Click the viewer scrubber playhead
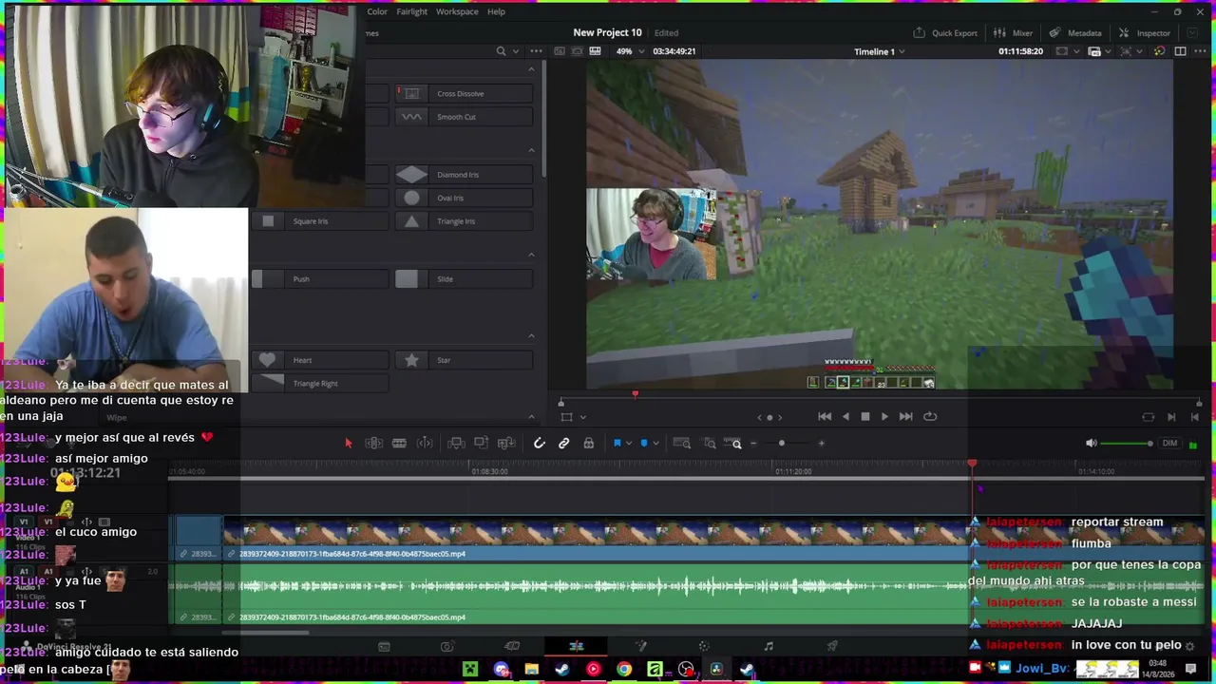 tap(636, 394)
